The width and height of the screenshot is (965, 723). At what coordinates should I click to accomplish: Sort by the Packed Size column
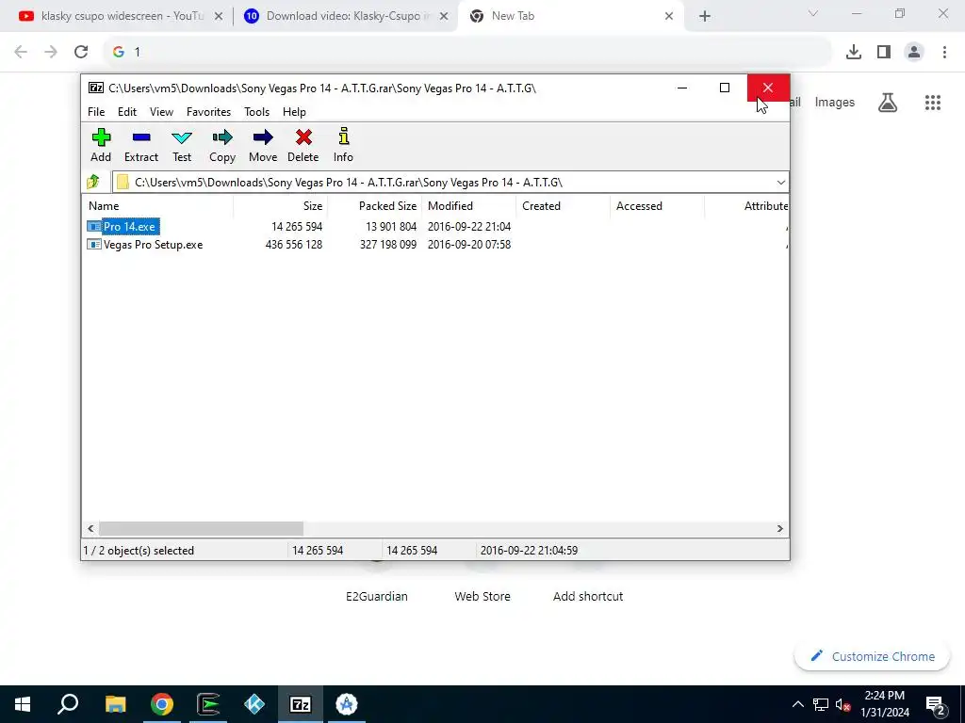[x=374, y=206]
